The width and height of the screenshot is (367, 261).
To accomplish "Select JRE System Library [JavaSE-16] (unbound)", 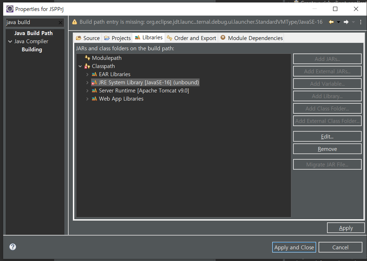I will [x=149, y=83].
